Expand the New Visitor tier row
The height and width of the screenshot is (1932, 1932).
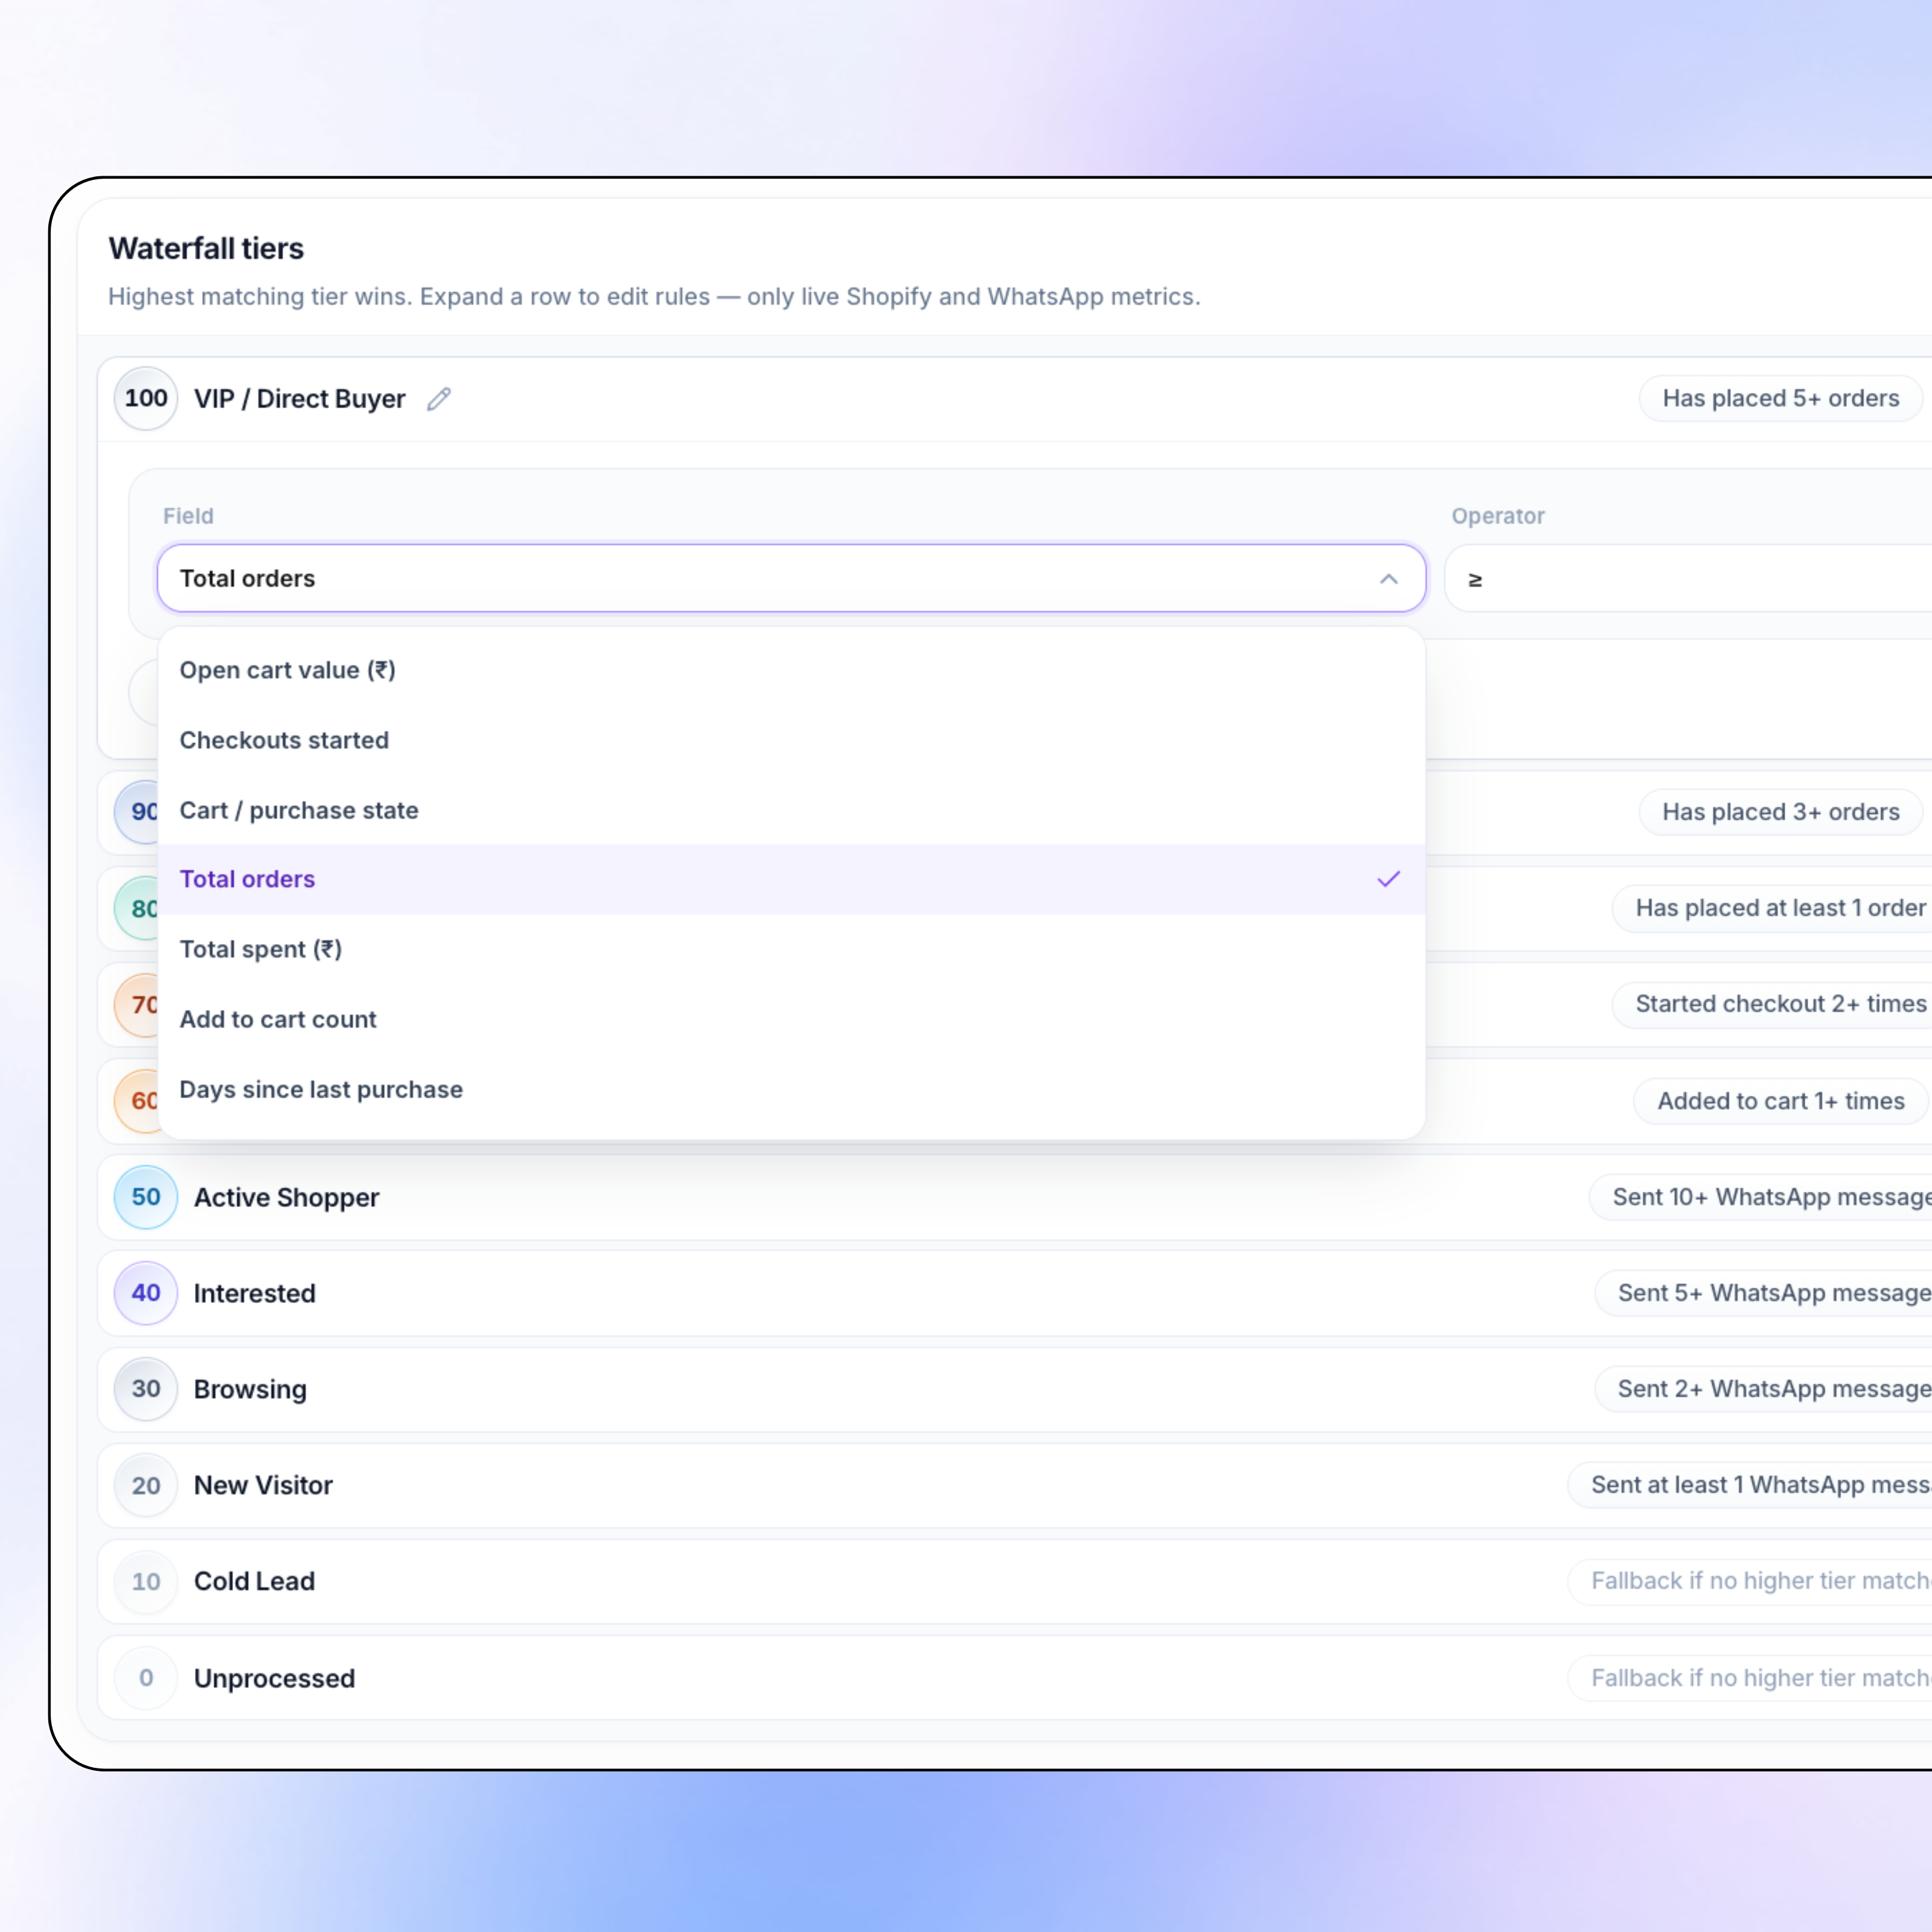pos(1014,1485)
